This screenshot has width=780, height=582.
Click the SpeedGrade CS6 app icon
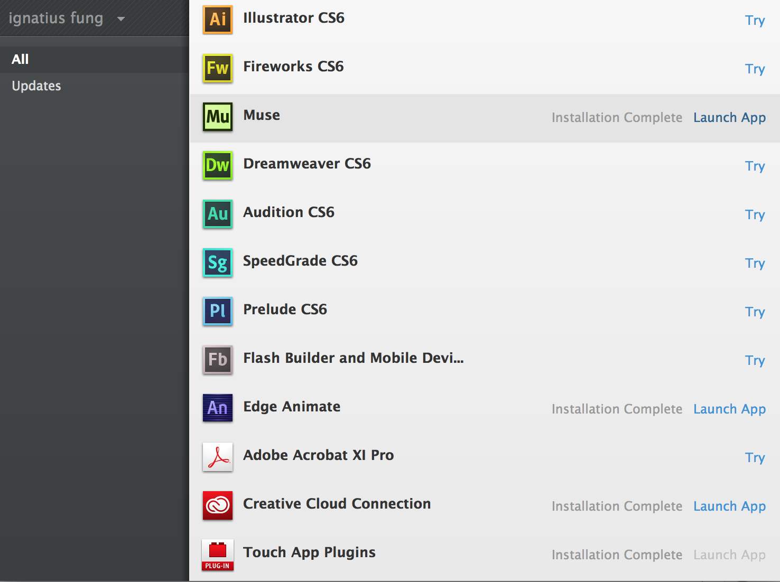tap(217, 262)
